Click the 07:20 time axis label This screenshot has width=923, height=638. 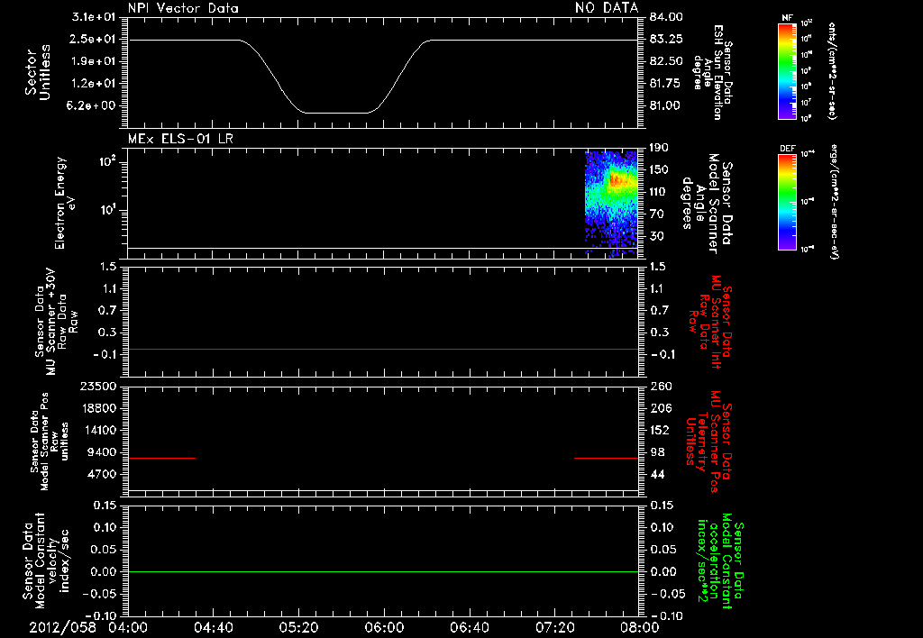click(x=555, y=627)
